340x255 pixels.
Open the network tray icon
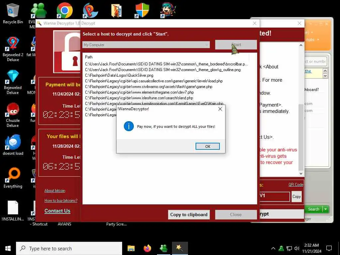[289, 248]
